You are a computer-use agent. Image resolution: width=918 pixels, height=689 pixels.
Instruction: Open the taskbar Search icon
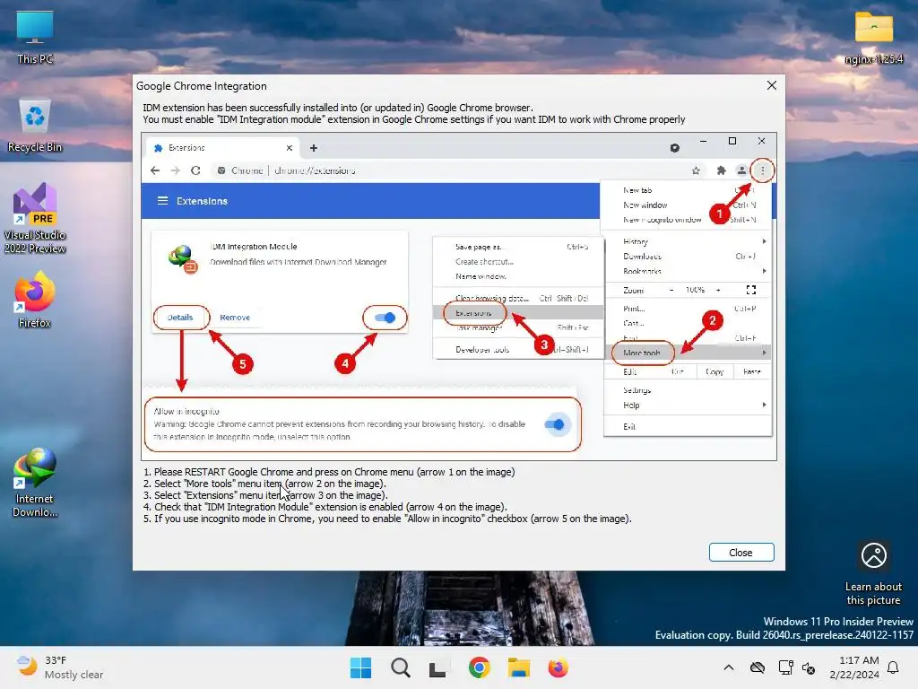(x=401, y=667)
